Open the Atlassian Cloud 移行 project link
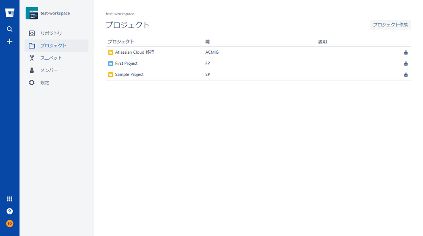The height and width of the screenshot is (236, 423). point(135,52)
